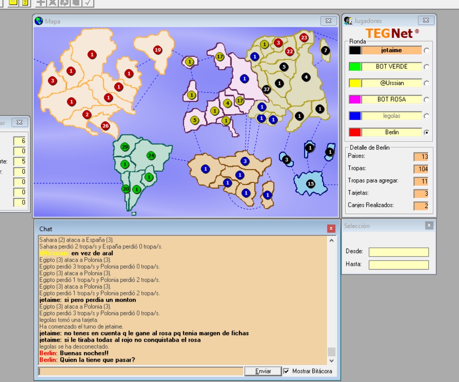The width and height of the screenshot is (459, 382).
Task: Click the Enviar button in Chat
Action: (263, 371)
